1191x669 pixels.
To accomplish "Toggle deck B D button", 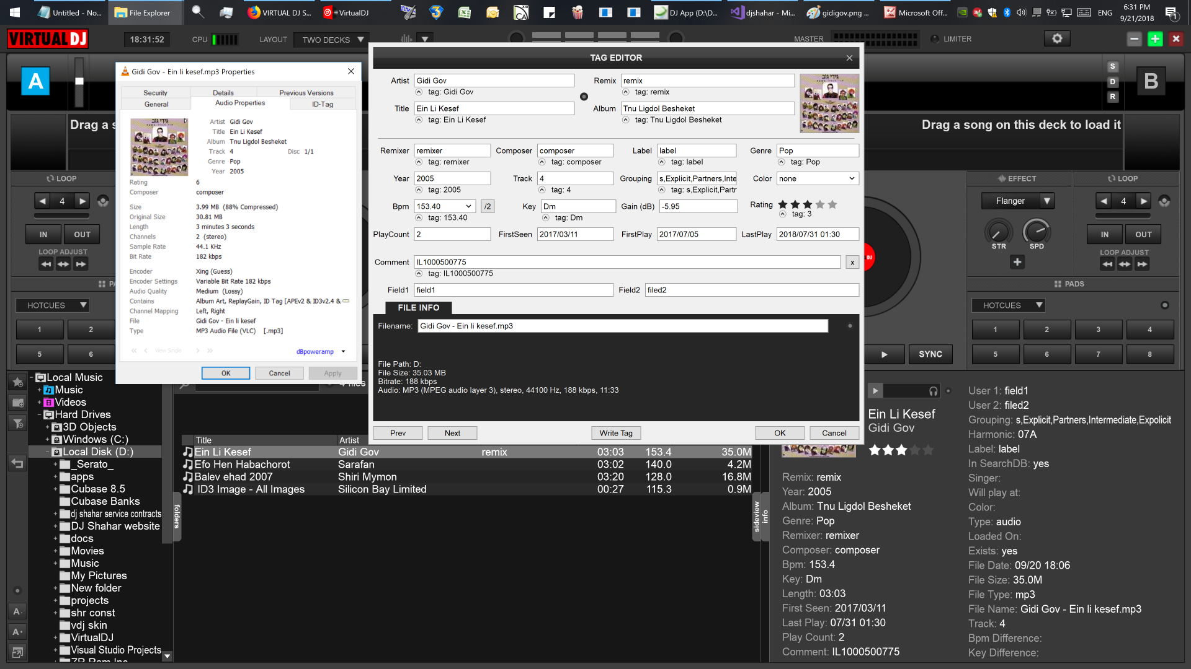I will 1112,82.
